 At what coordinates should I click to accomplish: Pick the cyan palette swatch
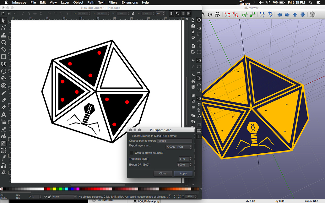(66, 189)
